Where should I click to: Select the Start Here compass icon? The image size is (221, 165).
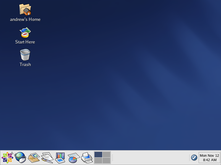pyautogui.click(x=25, y=32)
